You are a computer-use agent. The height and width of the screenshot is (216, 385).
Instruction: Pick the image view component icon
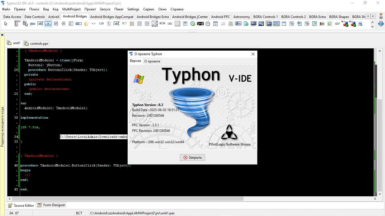(x=254, y=24)
